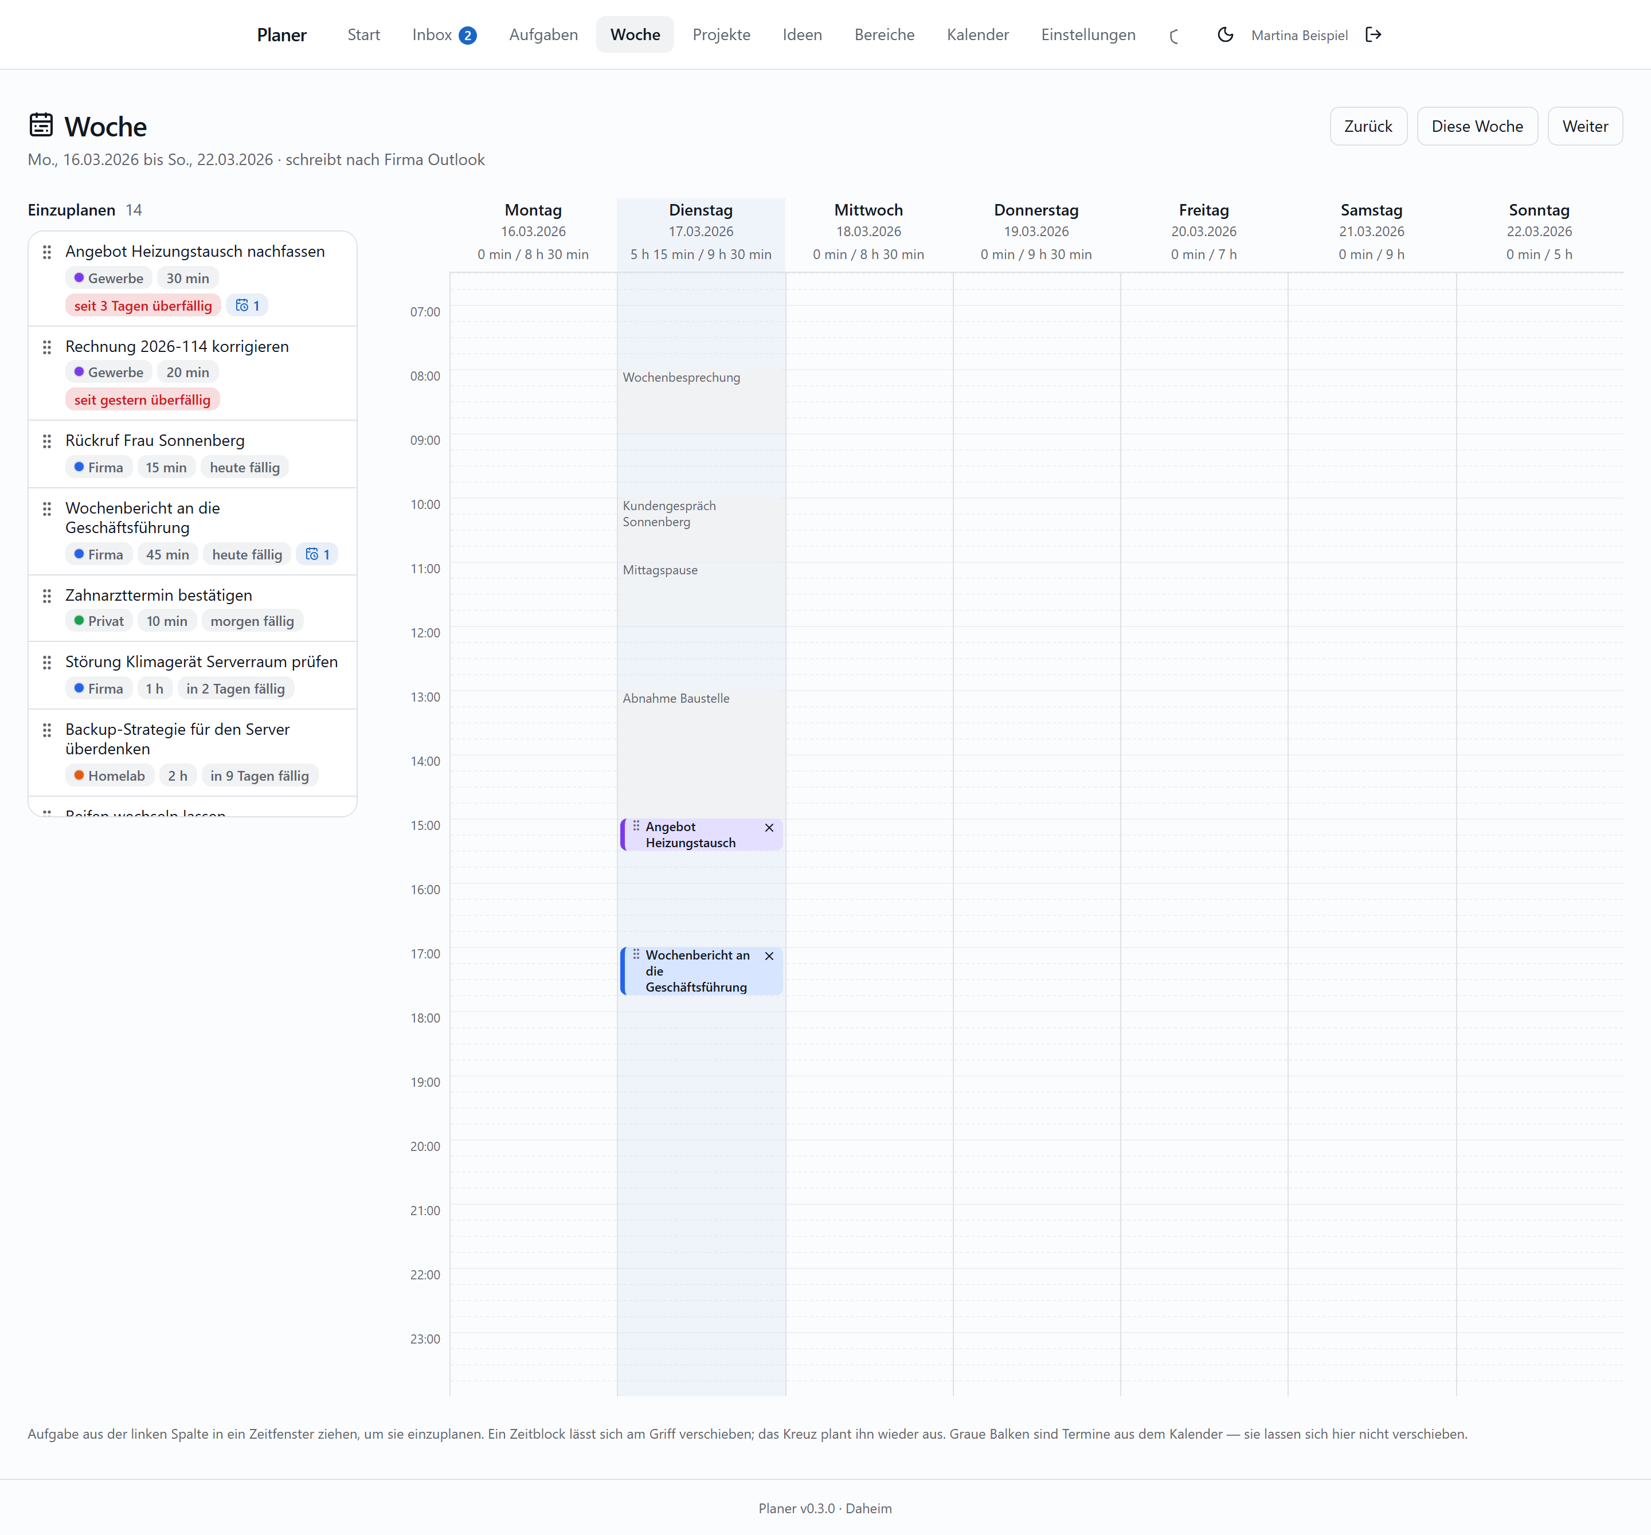Click the calendar badge on Wochenbericht task
1651x1535 pixels.
point(317,554)
